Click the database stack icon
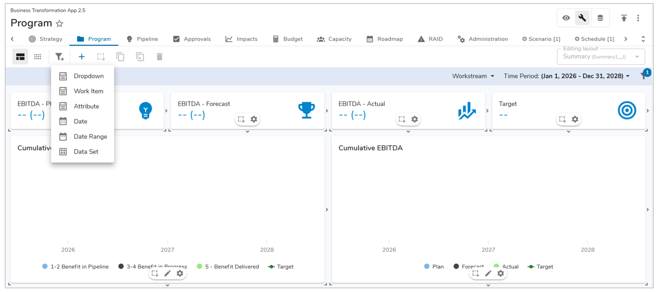Viewport: 658px width, 292px height. click(600, 18)
